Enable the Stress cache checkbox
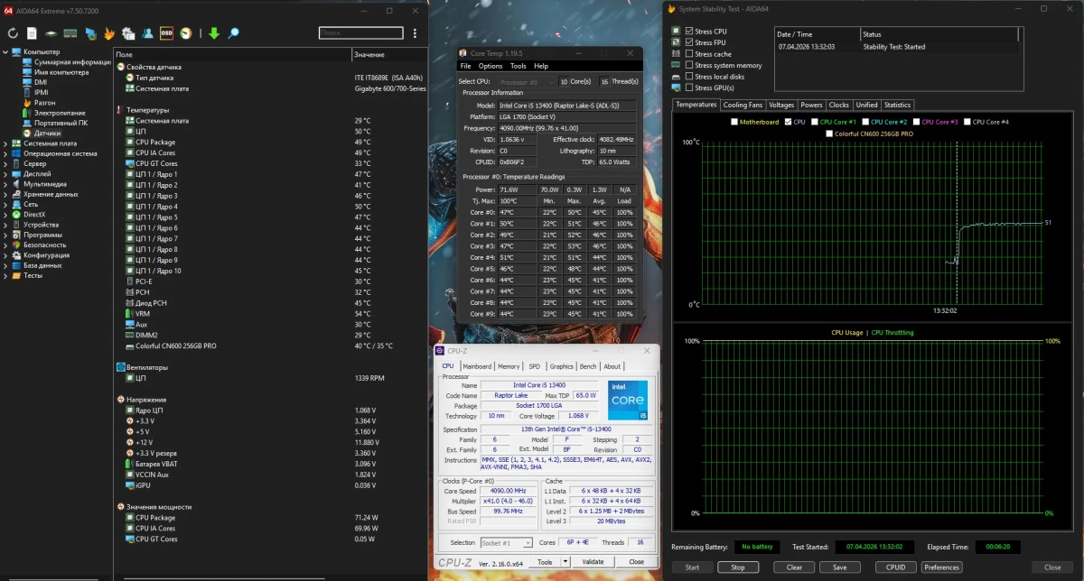 689,54
